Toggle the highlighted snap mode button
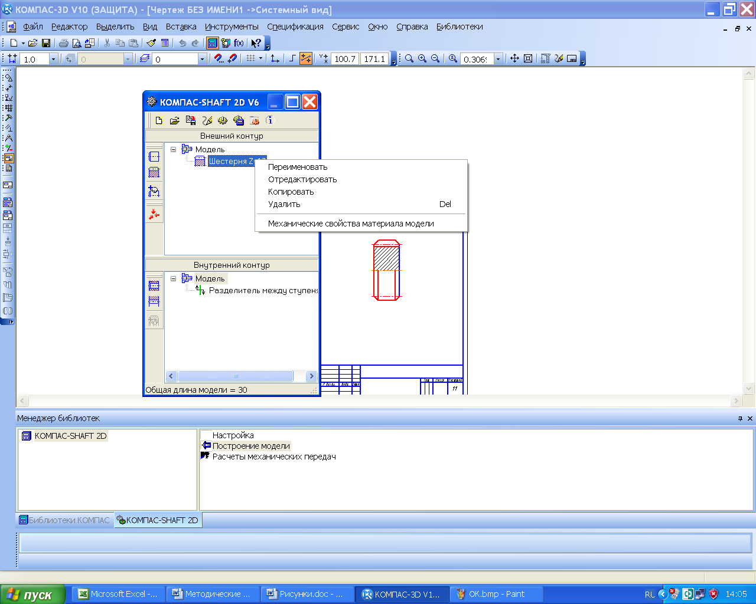The image size is (756, 604). point(306,58)
